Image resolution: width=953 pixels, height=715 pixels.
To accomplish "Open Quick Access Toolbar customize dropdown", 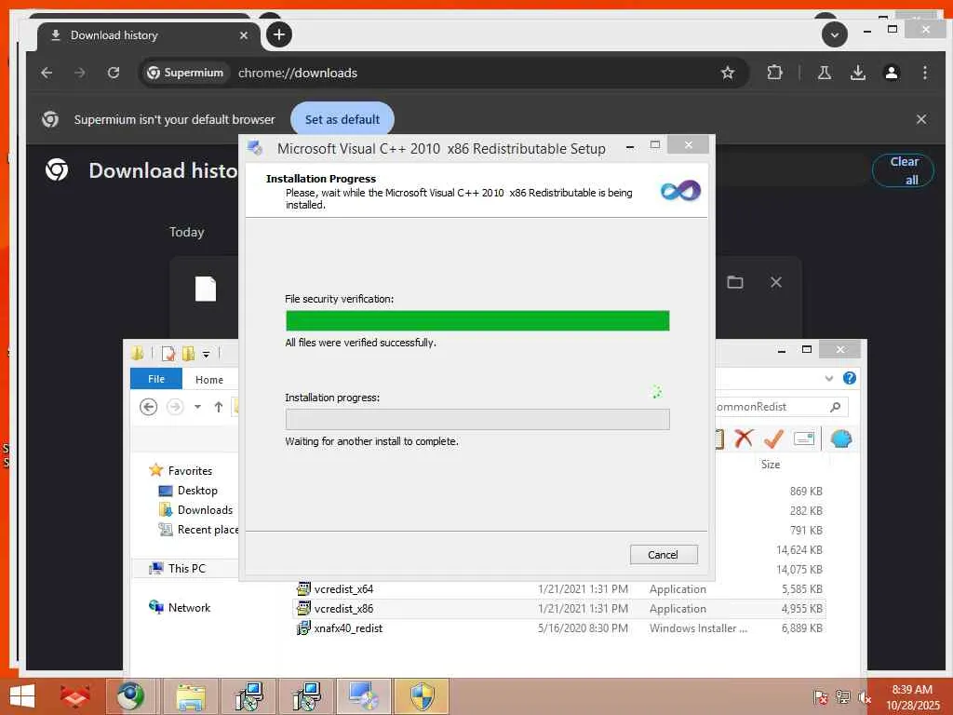I will [206, 354].
